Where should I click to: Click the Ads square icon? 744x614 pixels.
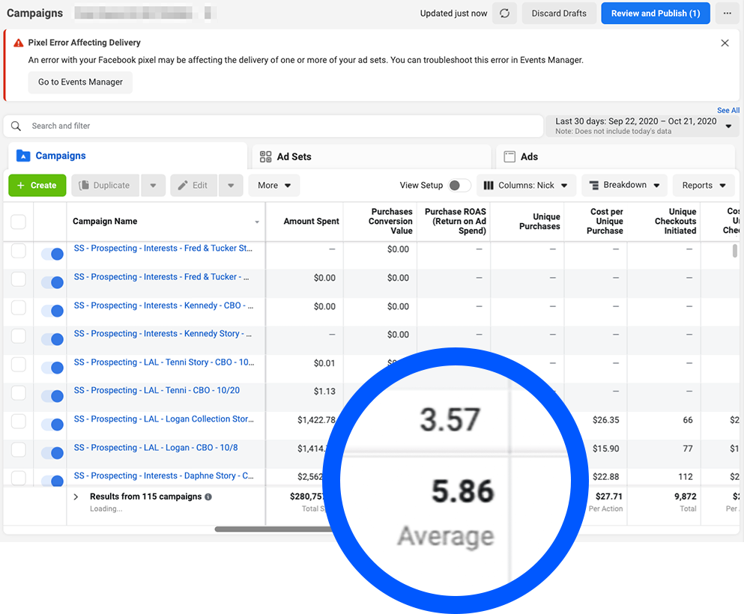[x=509, y=156]
